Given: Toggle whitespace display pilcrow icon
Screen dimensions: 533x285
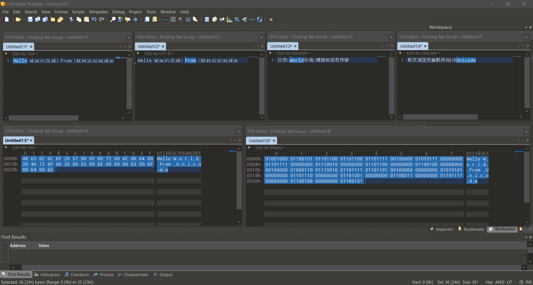Looking at the screenshot, I should (180, 20).
